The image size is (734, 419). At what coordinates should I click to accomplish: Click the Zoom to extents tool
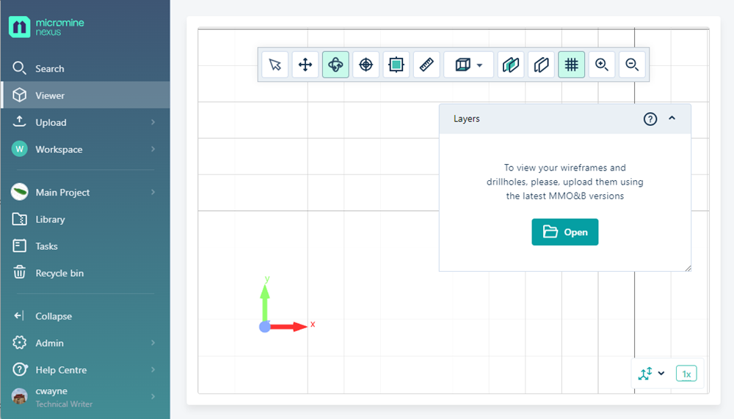click(396, 64)
